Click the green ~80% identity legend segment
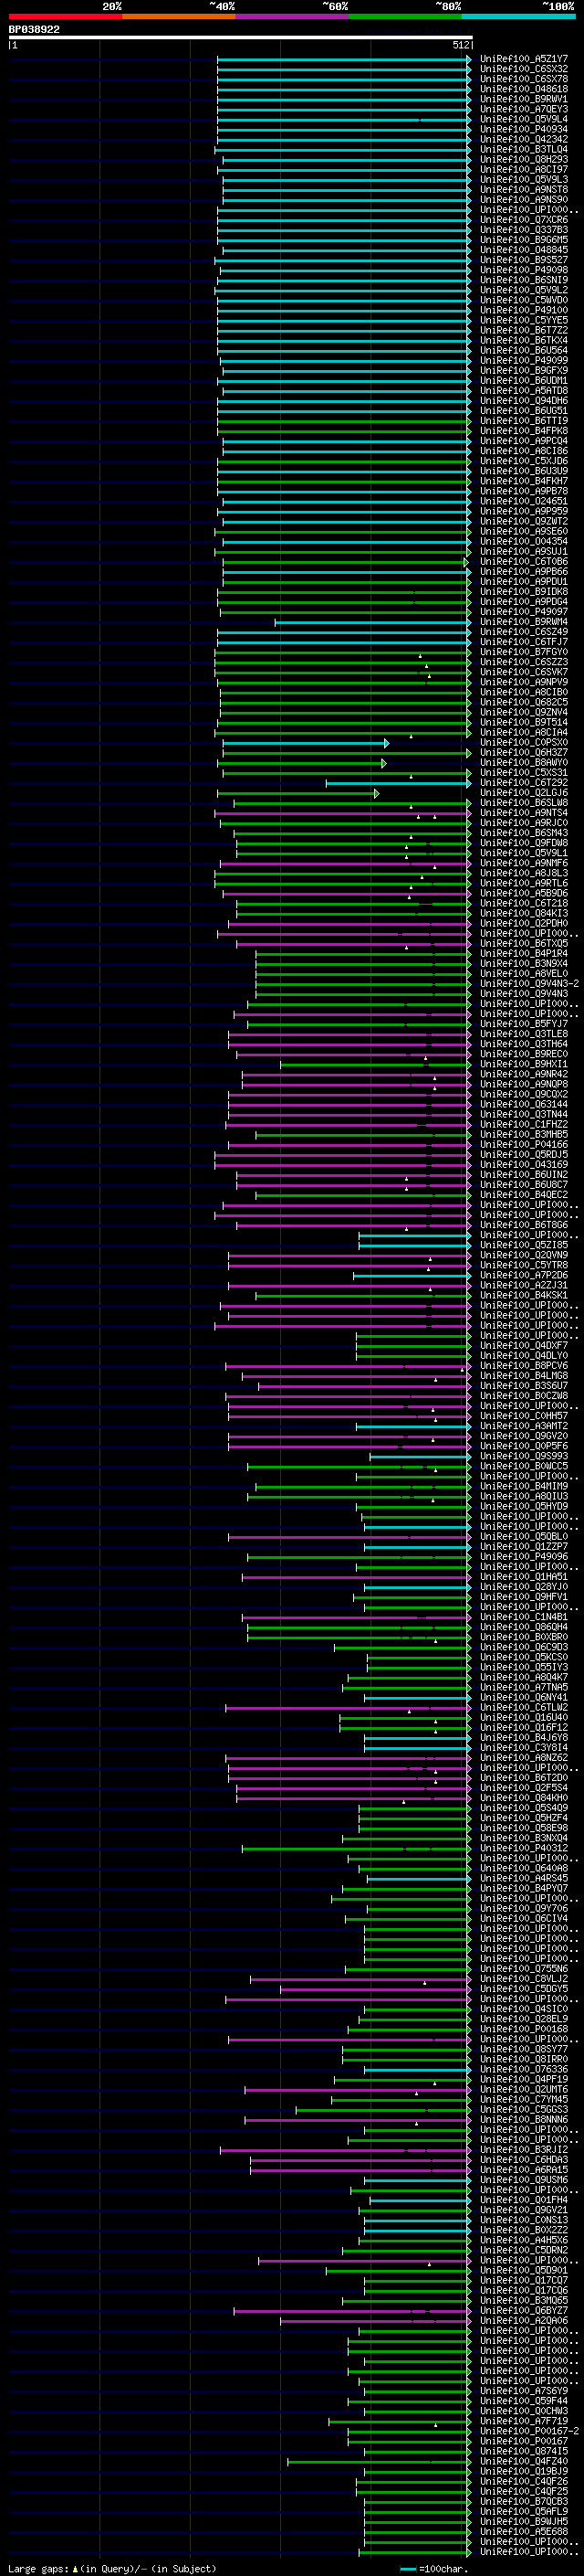This screenshot has height=2576, width=584. 405,16
